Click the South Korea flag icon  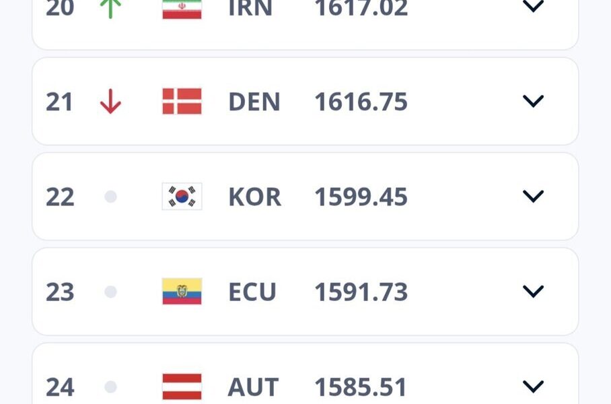(x=182, y=197)
